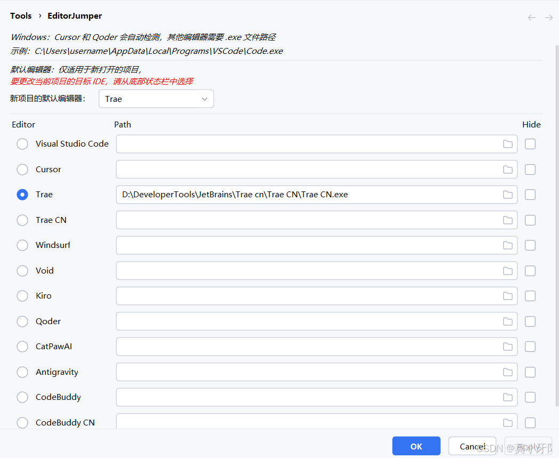Image resolution: width=559 pixels, height=458 pixels.
Task: Confirm settings with OK button
Action: click(416, 446)
